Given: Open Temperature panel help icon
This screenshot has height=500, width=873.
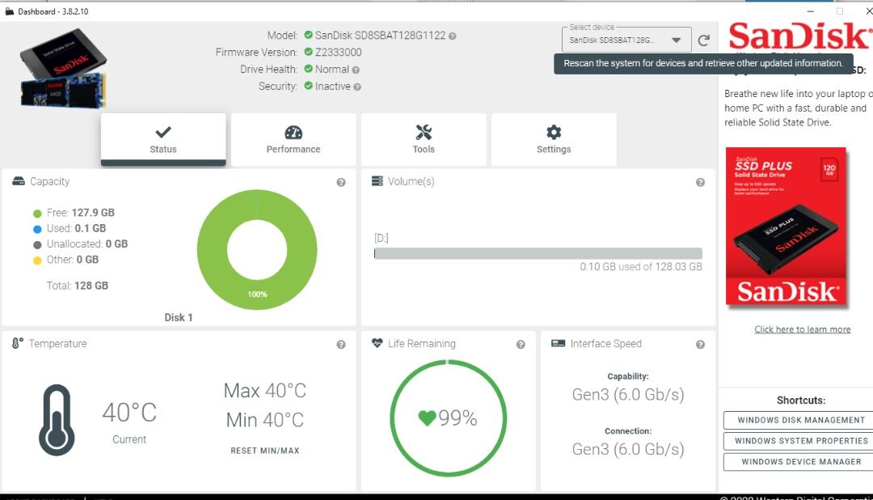Looking at the screenshot, I should [341, 345].
